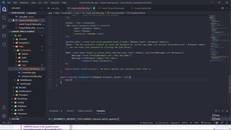Click the VS Code logo icon
Image resolution: width=231 pixels, height=130 pixels.
[x=3, y=3]
